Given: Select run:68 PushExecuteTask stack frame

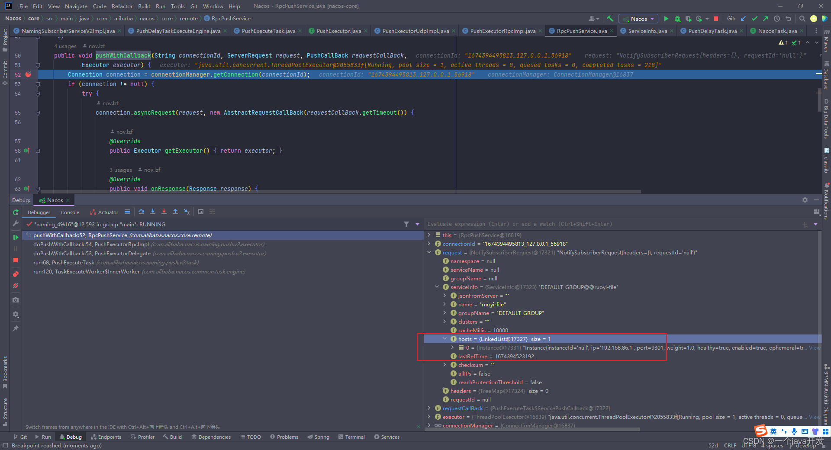Looking at the screenshot, I should click(x=224, y=263).
